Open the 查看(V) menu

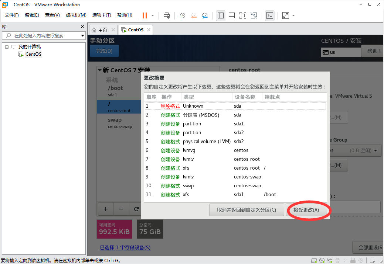[x=52, y=15]
